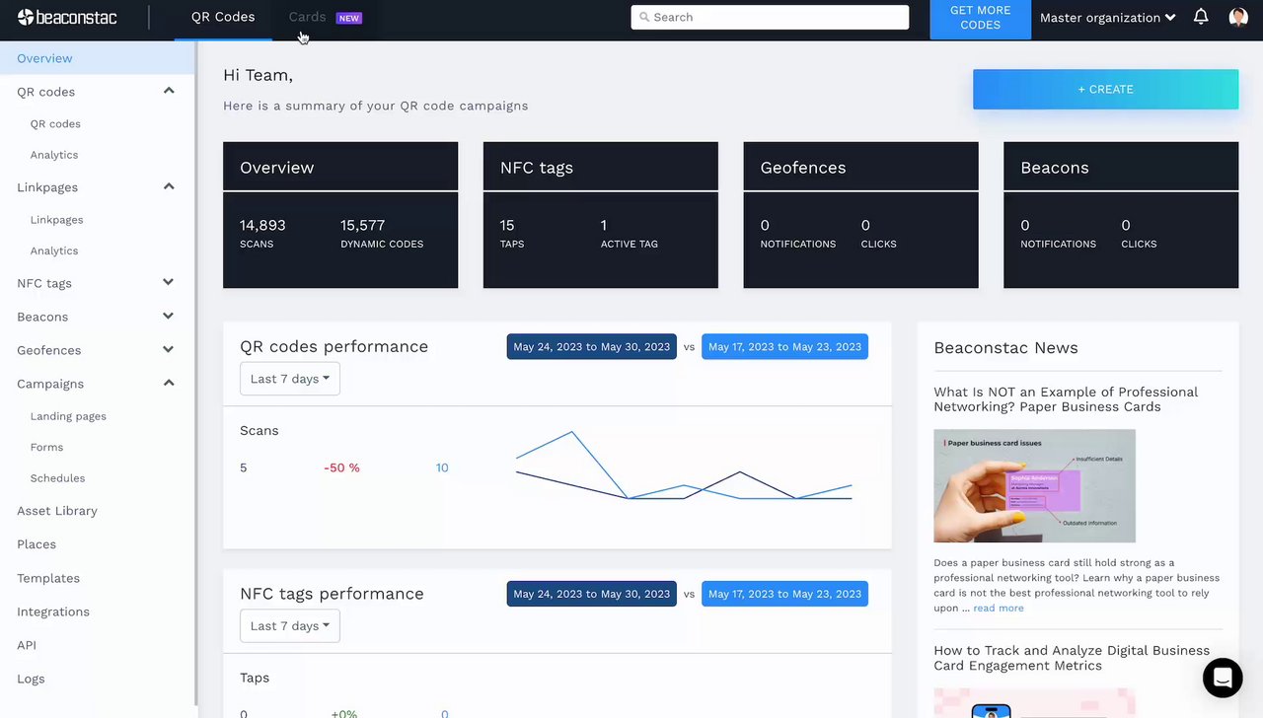
Task: Expand the NFC tags sidebar section
Action: click(169, 282)
